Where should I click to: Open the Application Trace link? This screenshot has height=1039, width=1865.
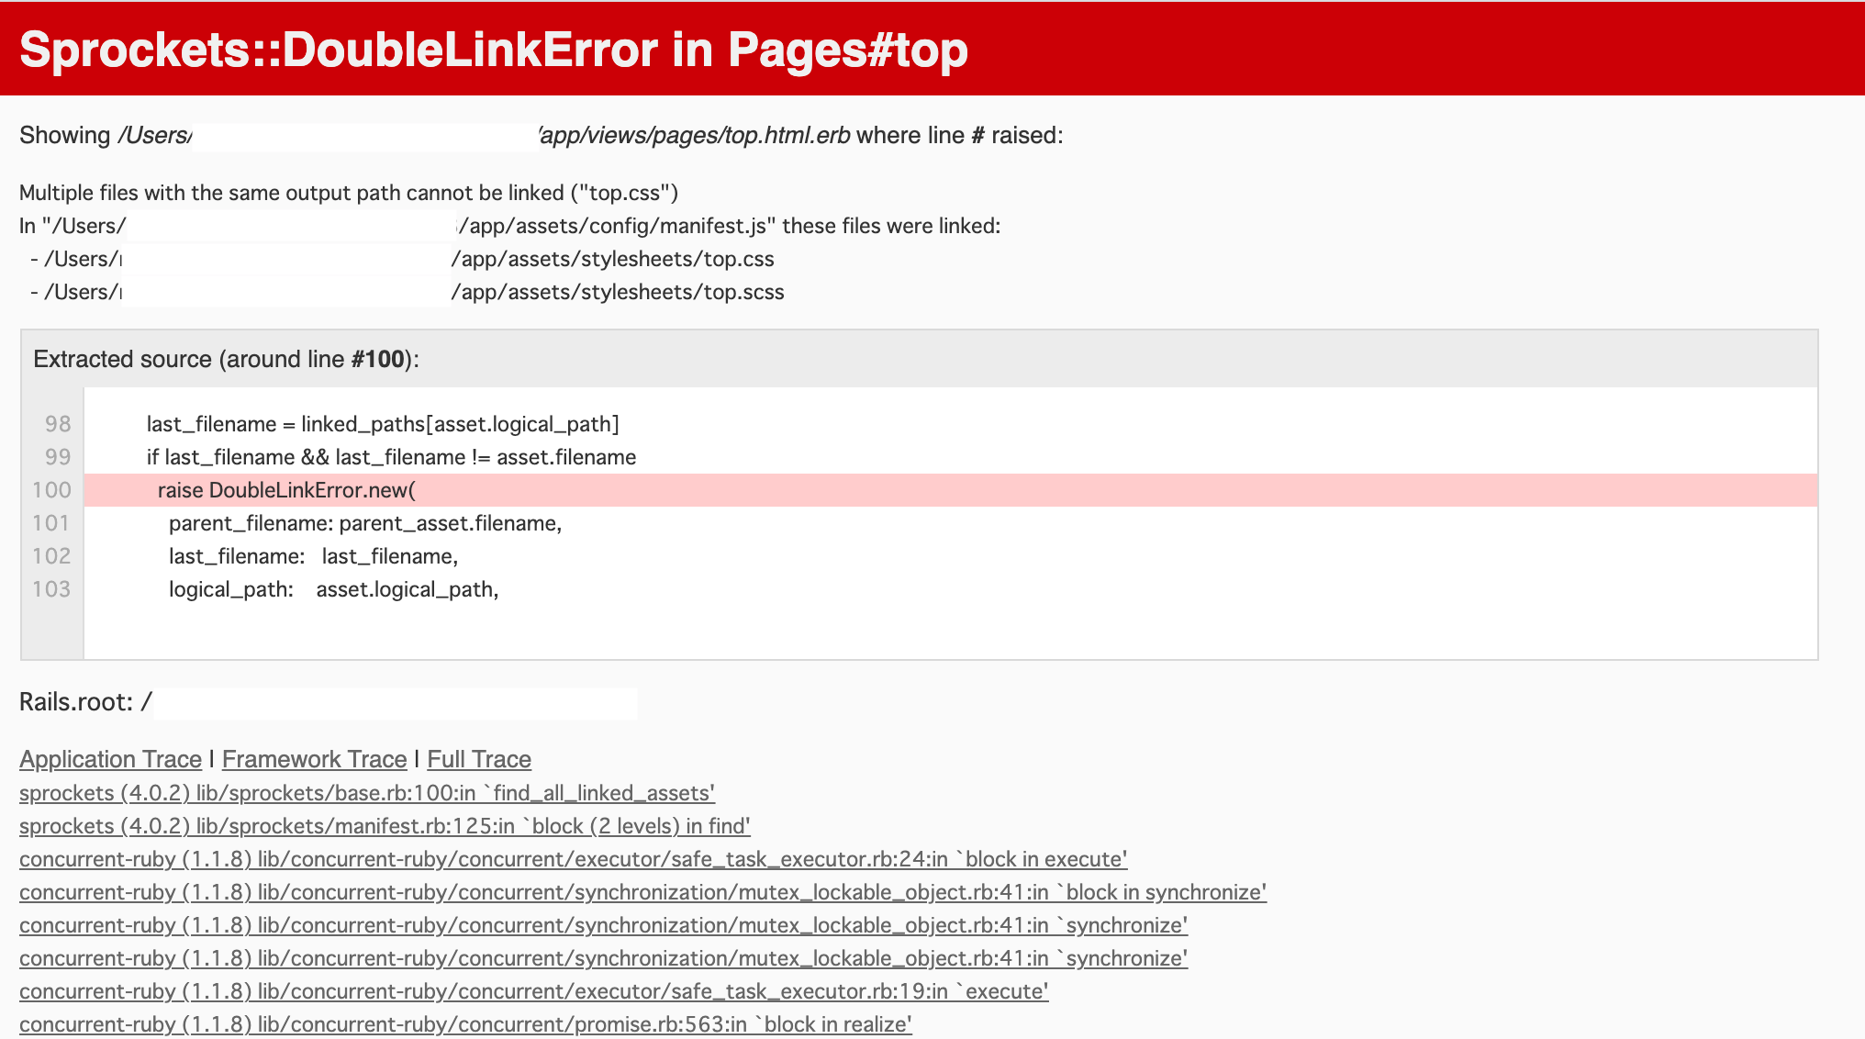[110, 759]
